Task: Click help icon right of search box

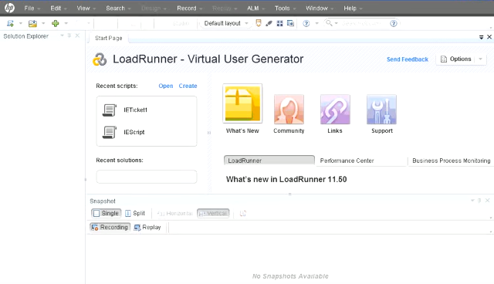Action: [x=394, y=23]
